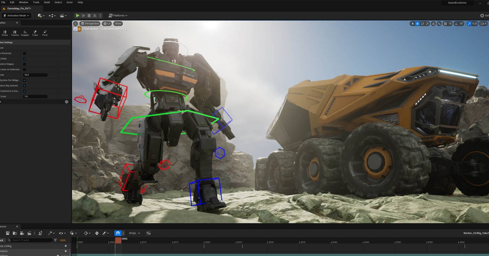The width and height of the screenshot is (489, 256).
Task: Toggle Sequencer snapping magnet icon
Action: tap(118, 233)
